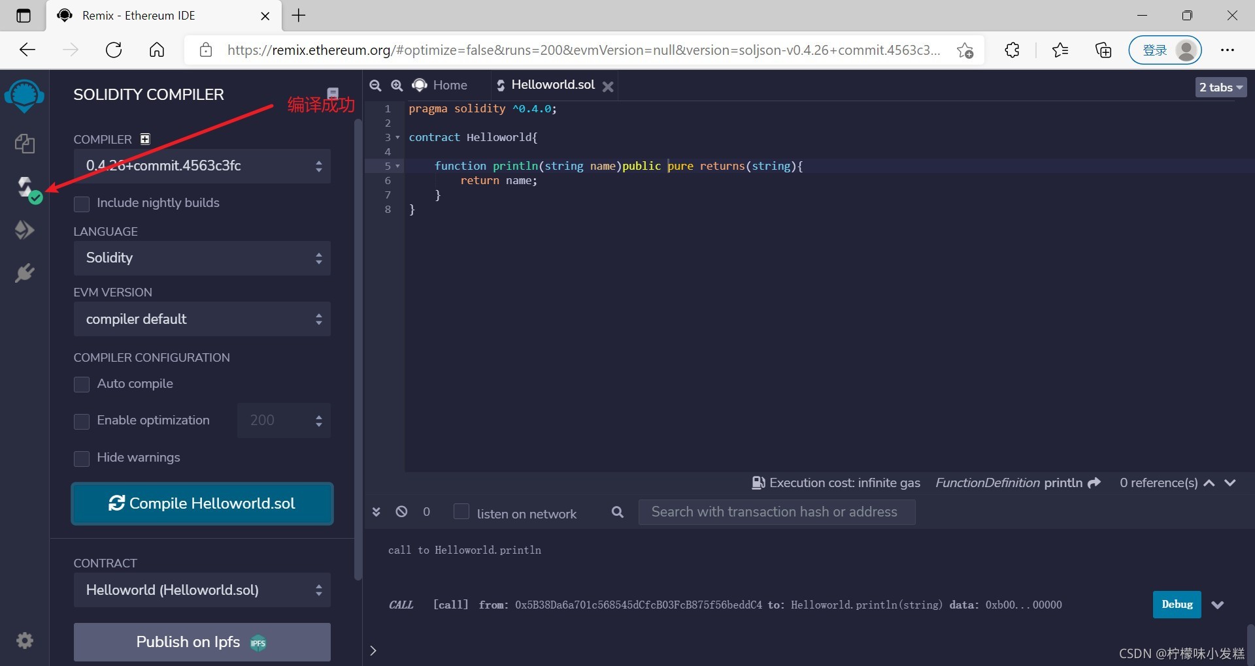
Task: Open tab actions menu icon
Action: tap(24, 16)
